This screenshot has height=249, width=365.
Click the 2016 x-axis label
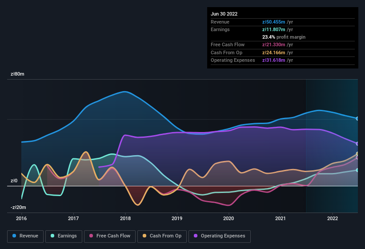(21, 218)
